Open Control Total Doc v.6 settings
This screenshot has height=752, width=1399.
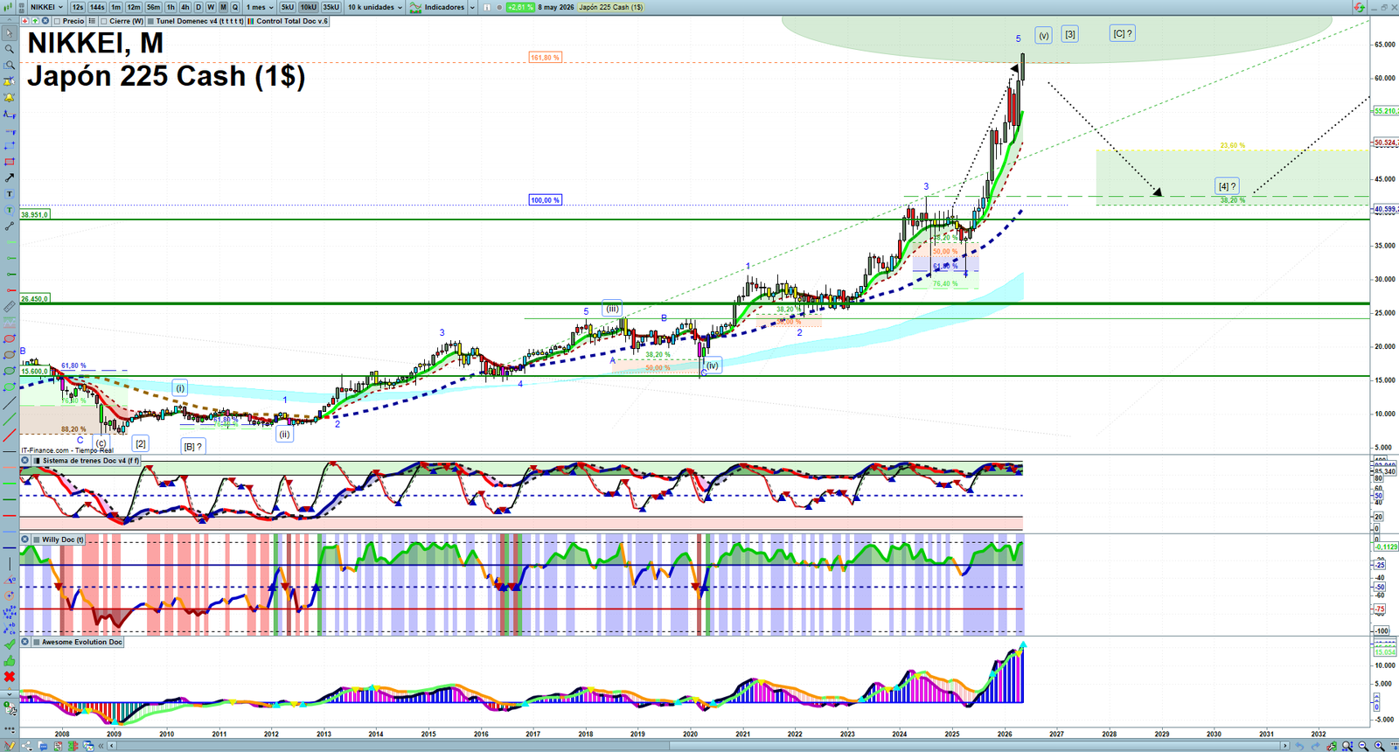point(288,21)
